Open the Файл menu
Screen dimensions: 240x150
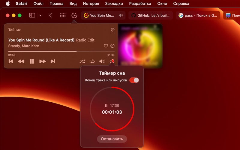point(38,3)
